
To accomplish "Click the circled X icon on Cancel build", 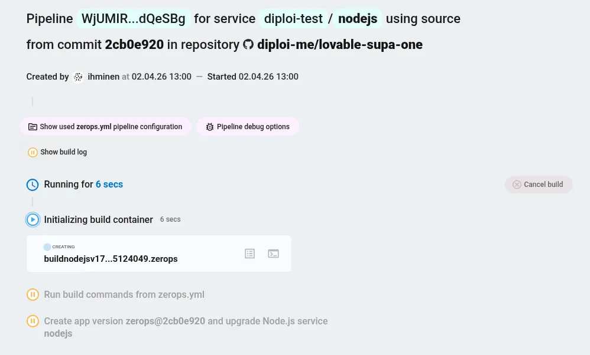I will click(x=517, y=184).
